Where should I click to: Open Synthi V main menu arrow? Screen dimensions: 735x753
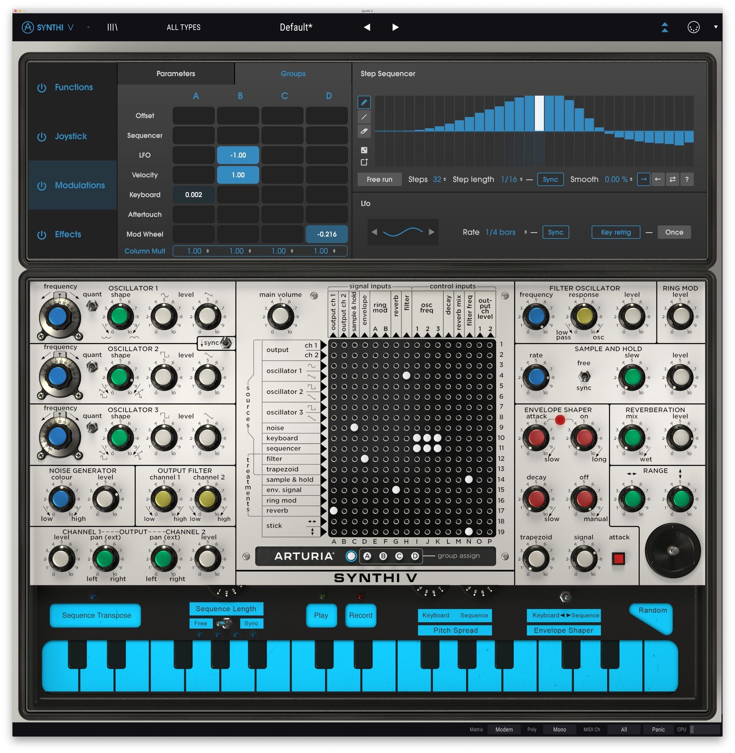(x=88, y=27)
